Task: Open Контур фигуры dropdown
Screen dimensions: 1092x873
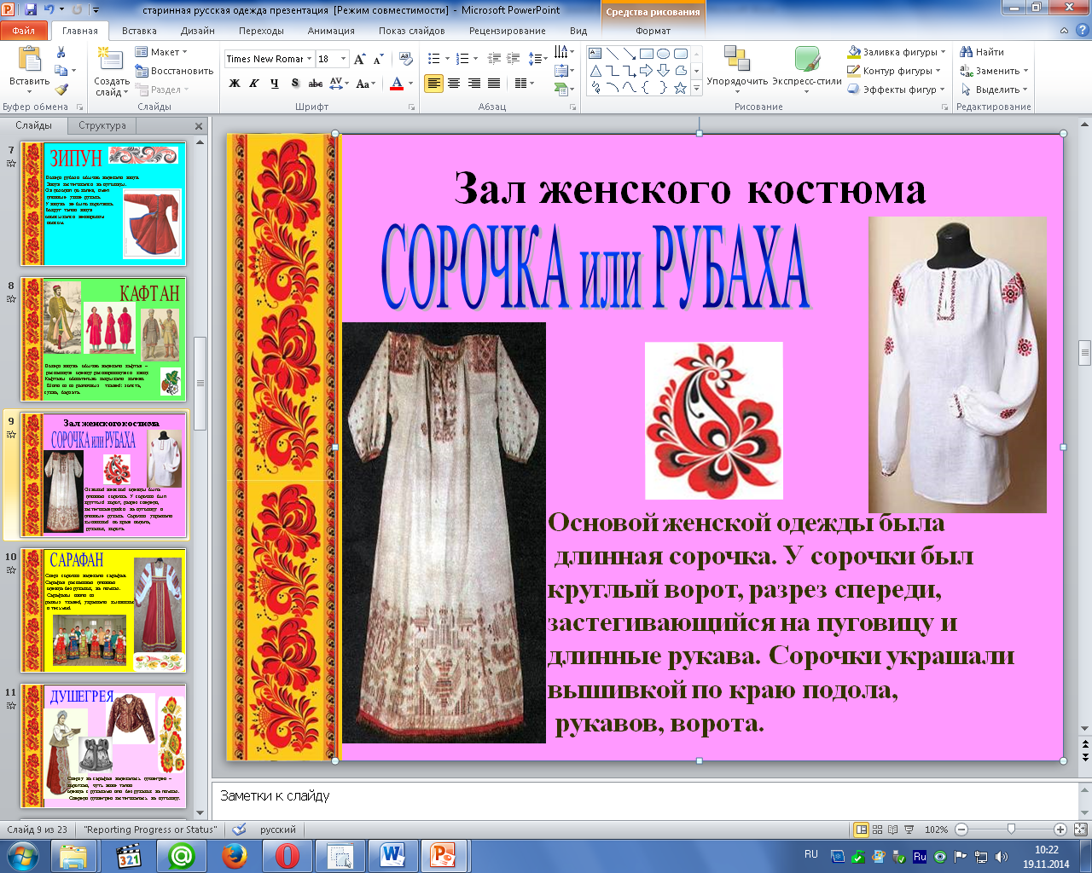Action: tap(894, 71)
